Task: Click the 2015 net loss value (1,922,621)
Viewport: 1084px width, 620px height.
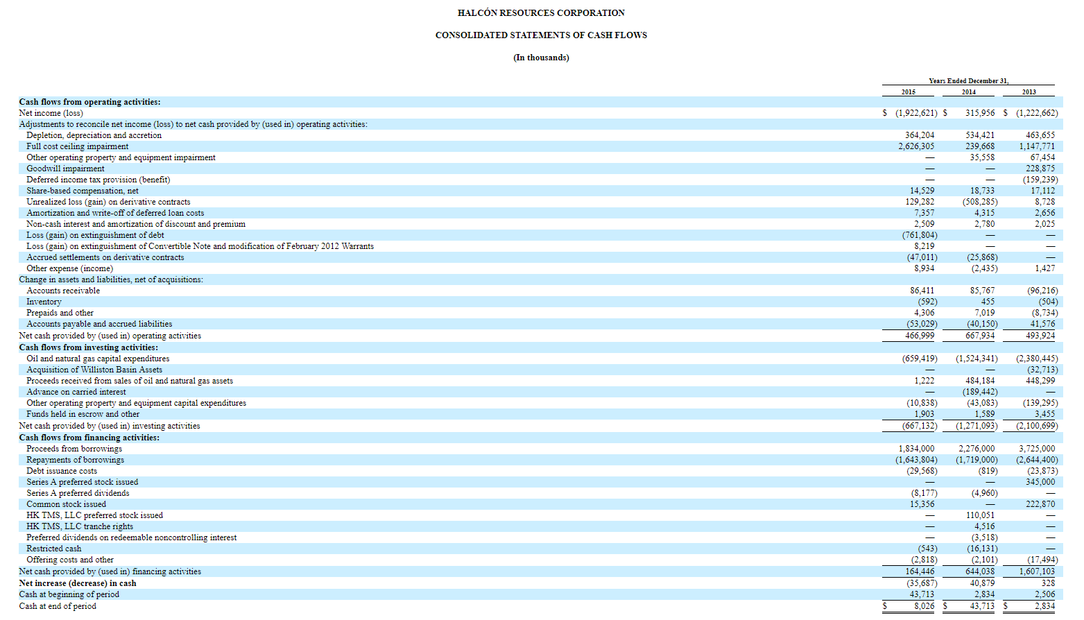Action: click(x=916, y=113)
